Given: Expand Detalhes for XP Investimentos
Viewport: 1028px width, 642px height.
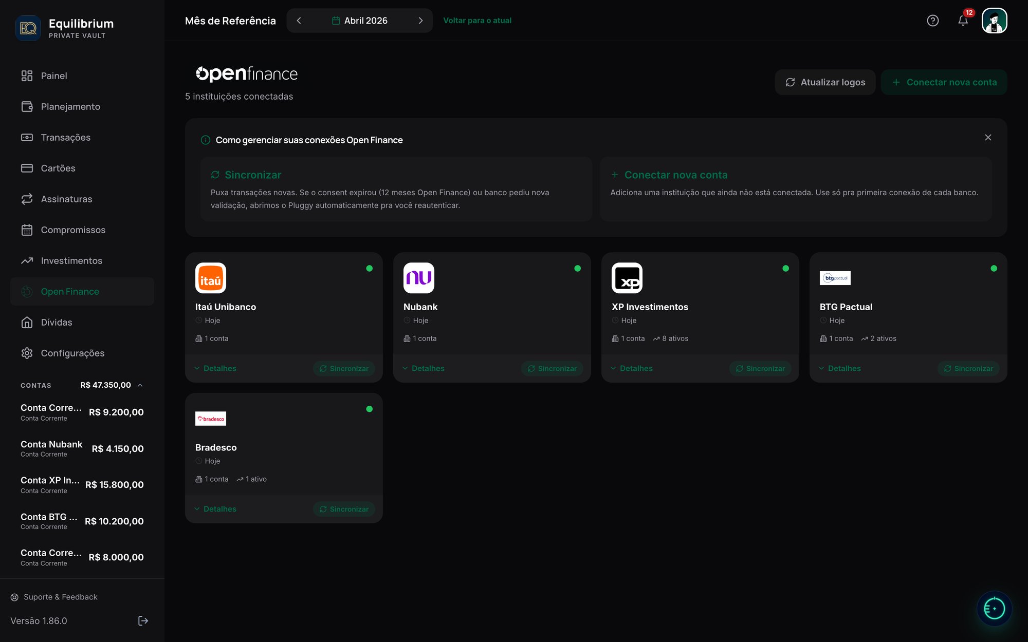Looking at the screenshot, I should pyautogui.click(x=632, y=368).
